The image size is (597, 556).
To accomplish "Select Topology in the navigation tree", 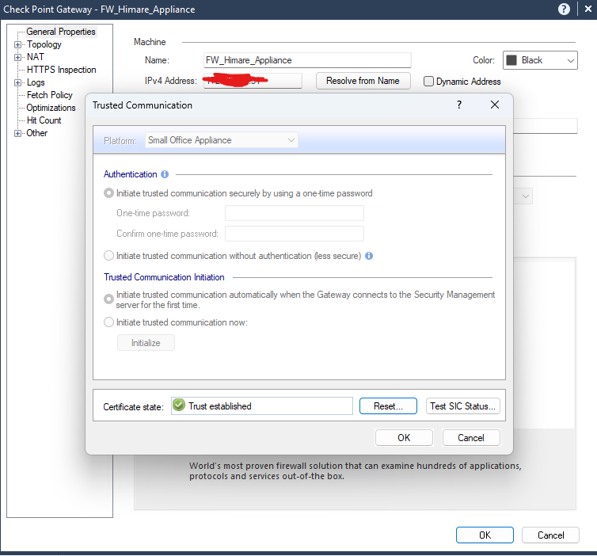I will tap(44, 44).
